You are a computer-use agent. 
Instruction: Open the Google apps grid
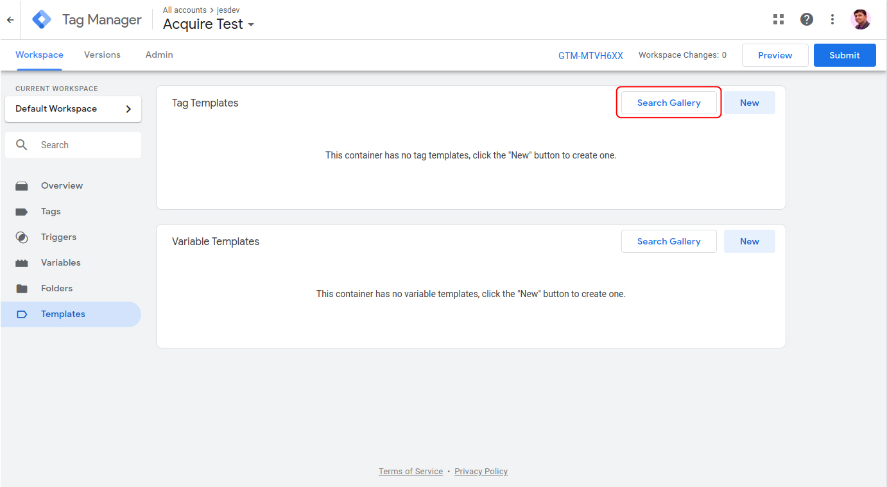[779, 19]
